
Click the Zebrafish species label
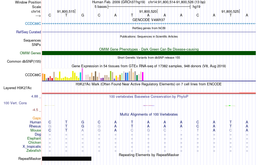(34, 151)
